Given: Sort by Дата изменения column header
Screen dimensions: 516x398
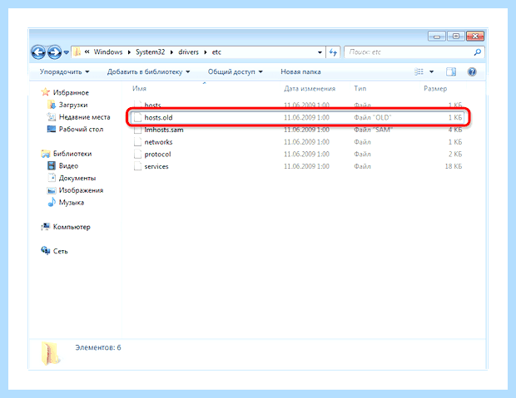Looking at the screenshot, I should tap(310, 88).
